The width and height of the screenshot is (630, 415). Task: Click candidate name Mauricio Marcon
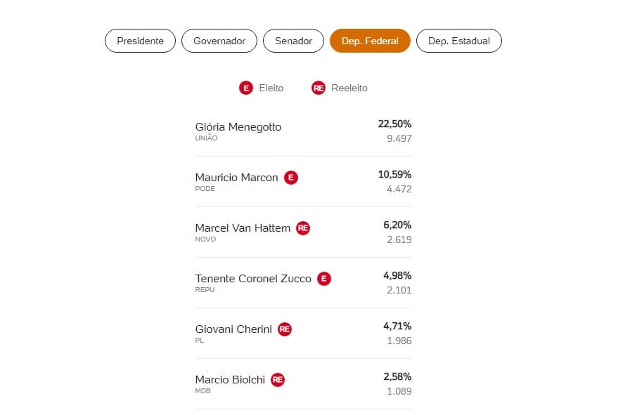point(237,178)
